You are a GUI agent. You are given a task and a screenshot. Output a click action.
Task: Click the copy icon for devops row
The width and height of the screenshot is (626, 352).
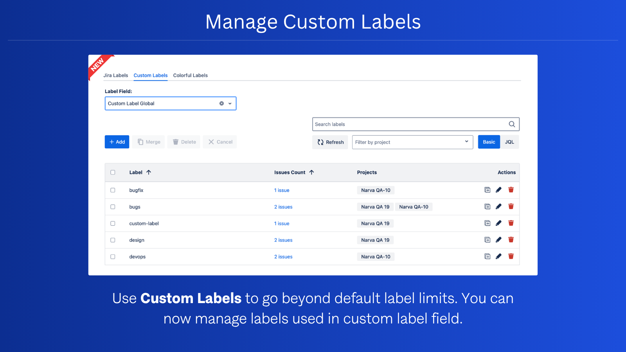click(x=487, y=256)
